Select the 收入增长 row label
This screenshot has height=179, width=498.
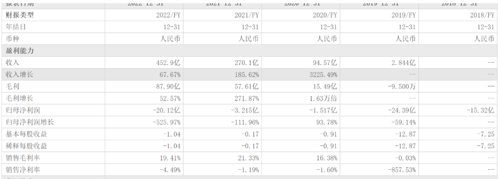click(20, 75)
